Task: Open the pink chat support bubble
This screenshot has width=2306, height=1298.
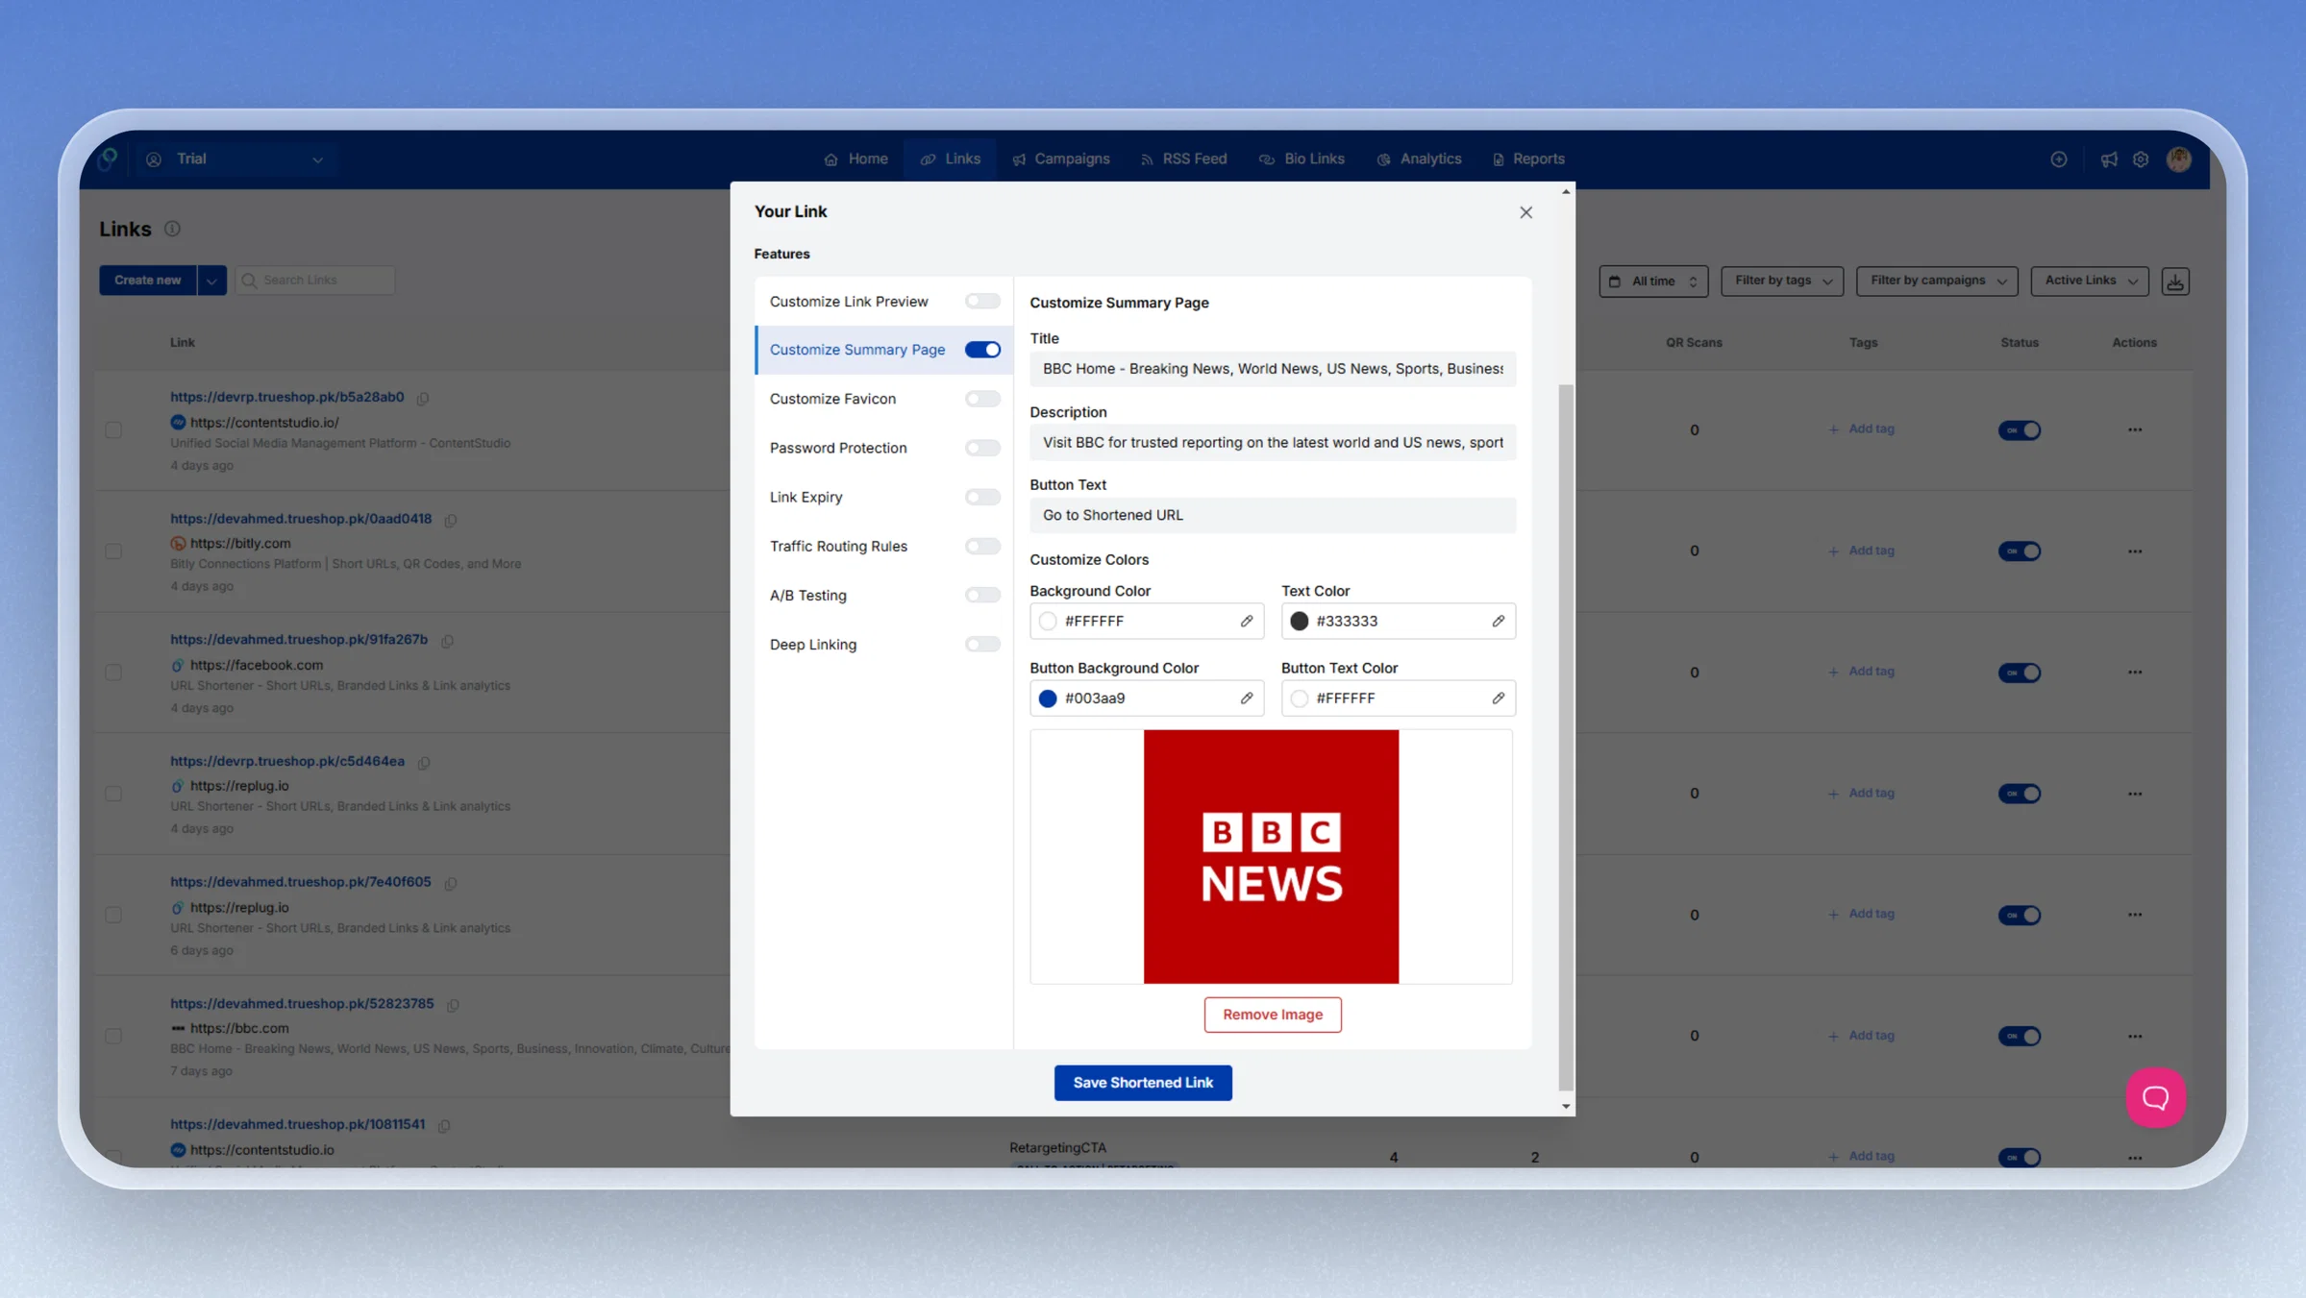Action: point(2155,1097)
